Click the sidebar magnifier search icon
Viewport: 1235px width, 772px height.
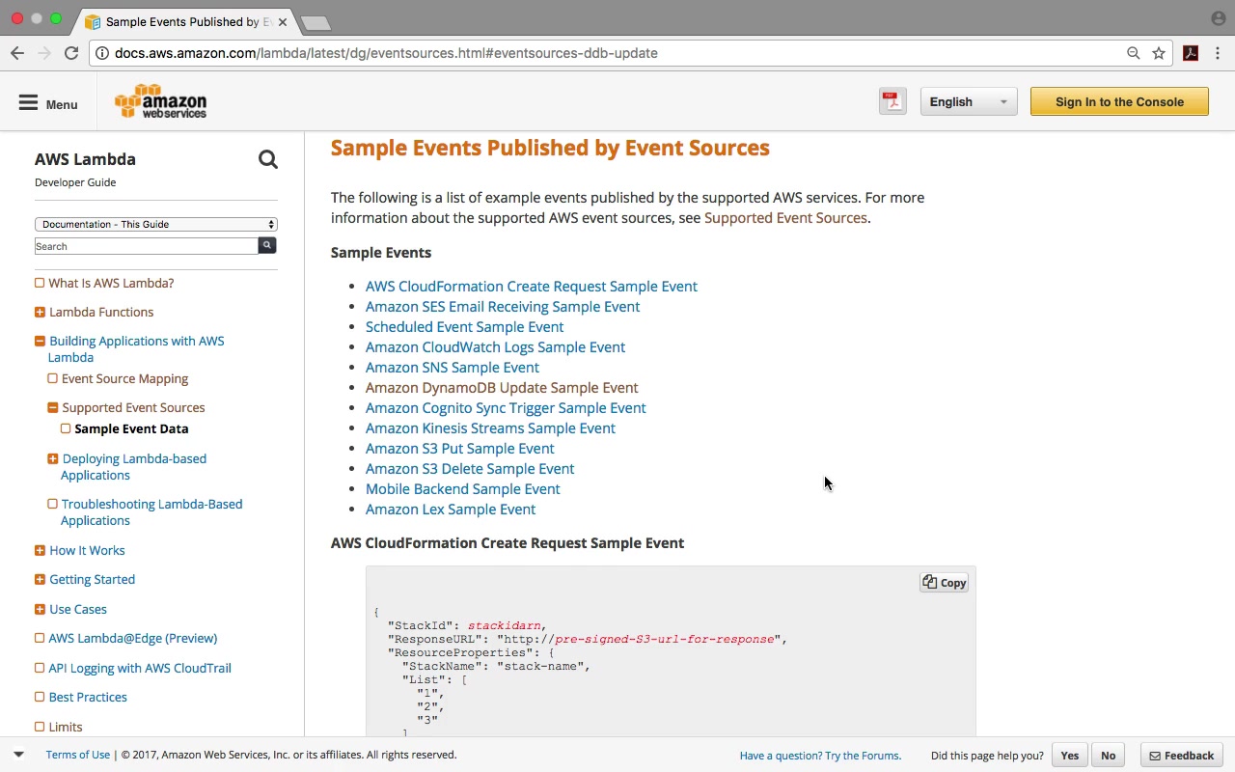tap(268, 160)
